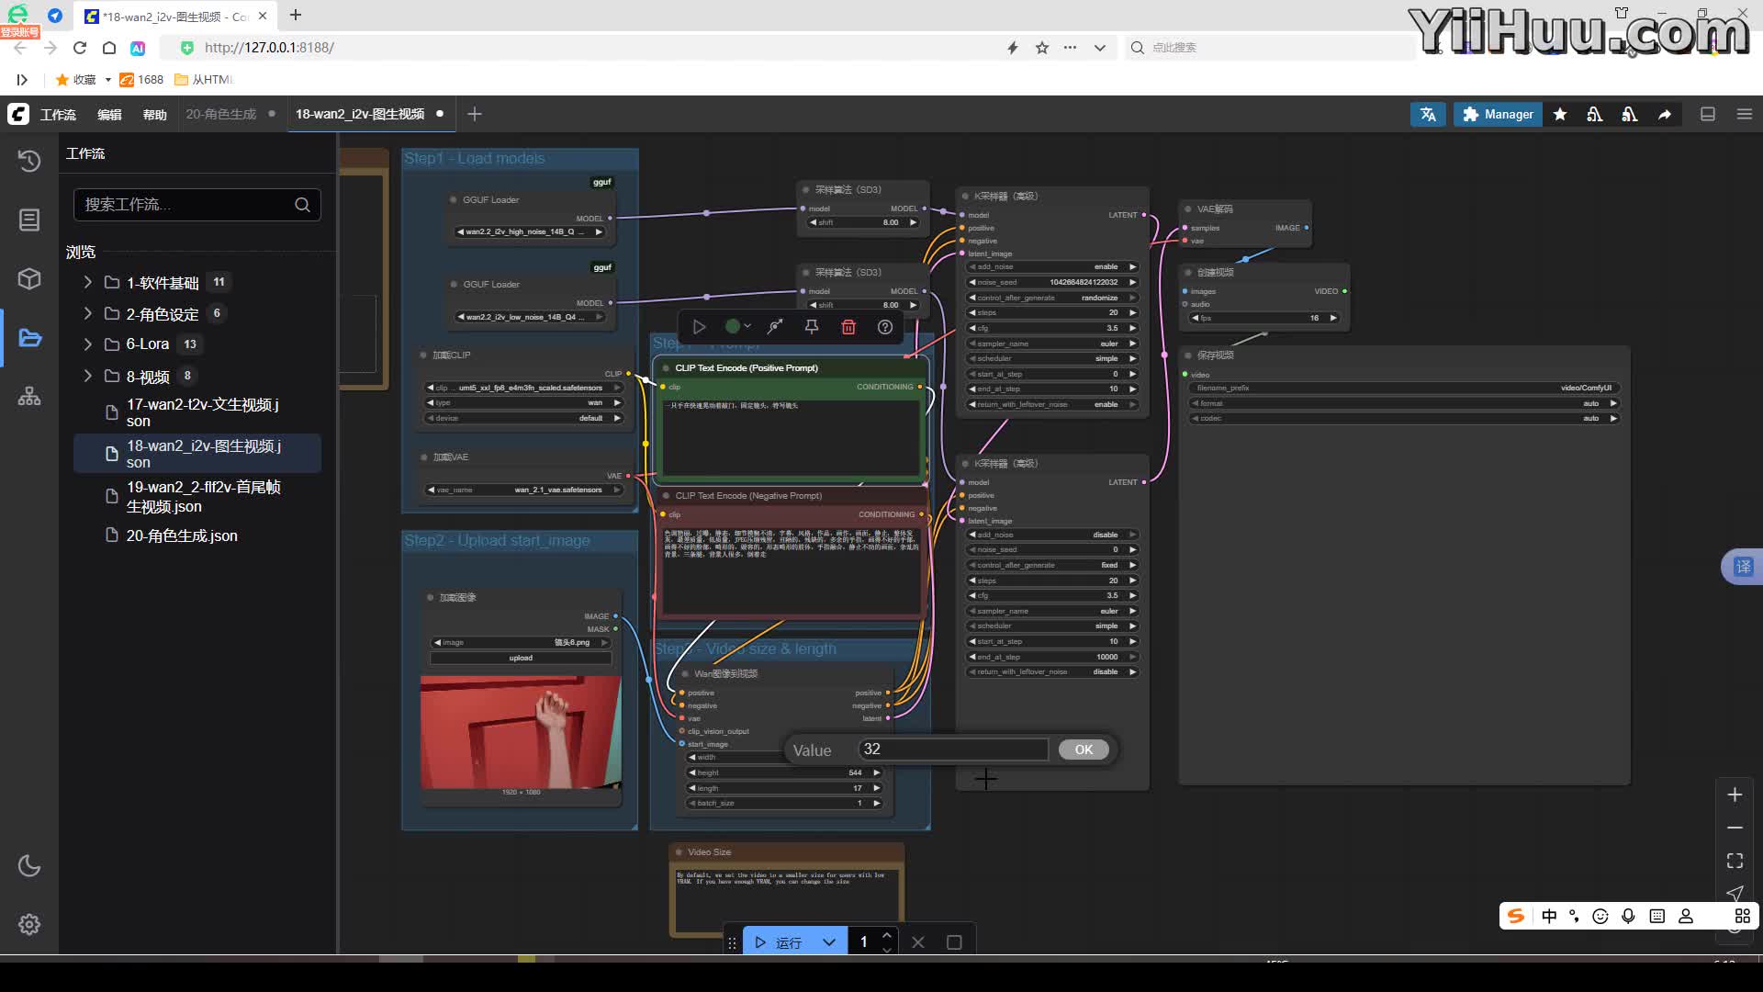Open dropdown arrow beside the 运行 button

tap(829, 942)
